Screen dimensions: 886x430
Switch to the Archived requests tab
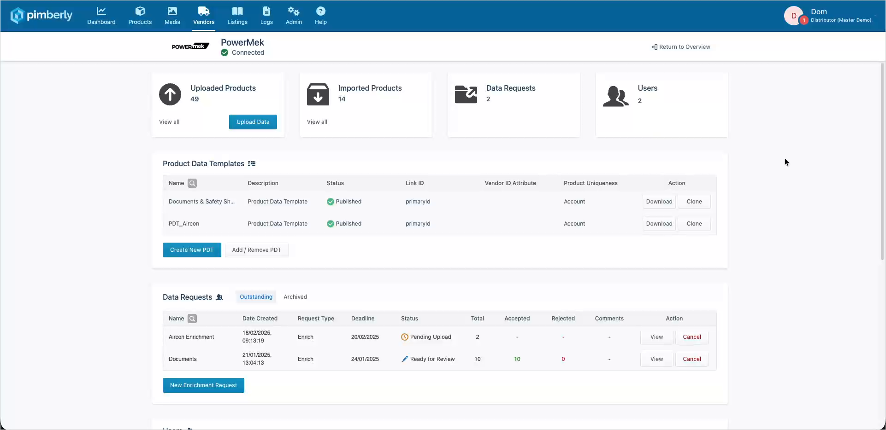point(295,297)
